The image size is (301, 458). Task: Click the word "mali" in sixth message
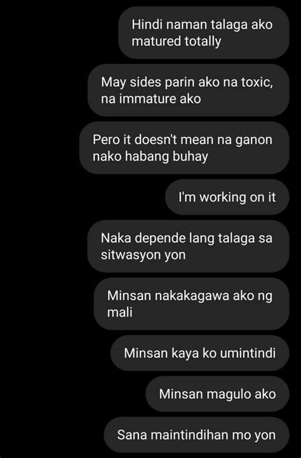coord(119,312)
